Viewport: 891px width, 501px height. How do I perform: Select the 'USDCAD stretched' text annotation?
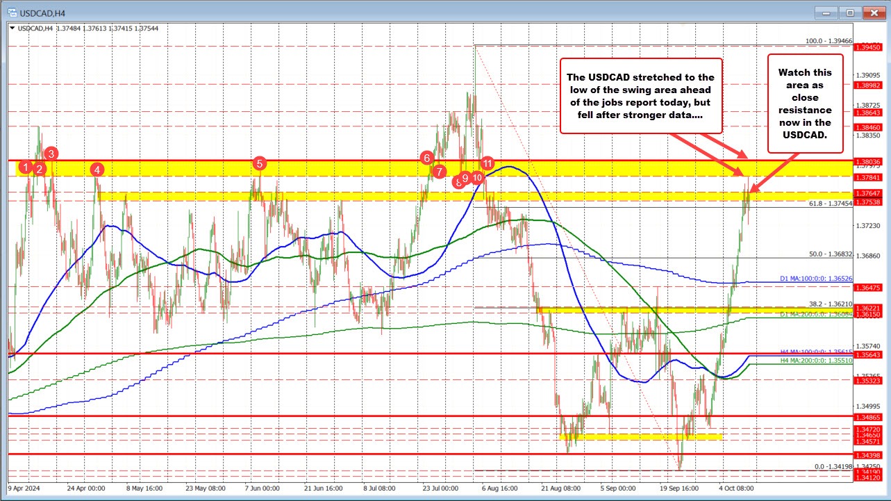640,95
